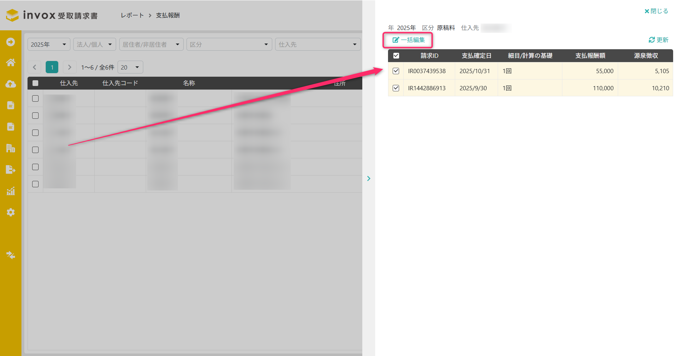Viewport: 686px width, 356px height.
Task: Click the レポート breadcrumb item
Action: click(x=132, y=15)
